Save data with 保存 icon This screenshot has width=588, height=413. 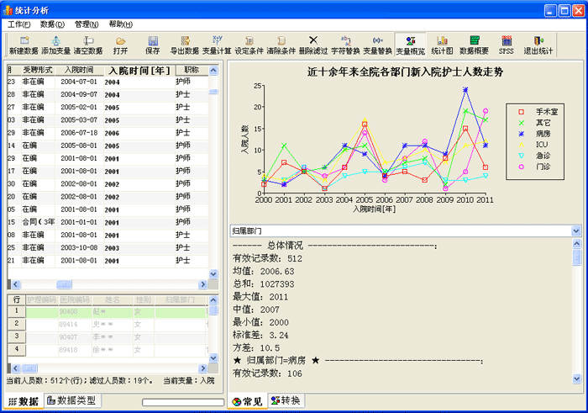(x=153, y=45)
